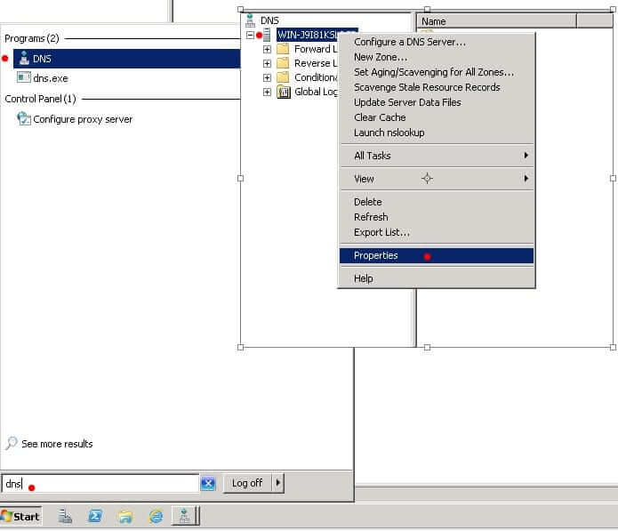
Task: Select the Reverse Lookup Zones folder icon
Action: point(283,63)
